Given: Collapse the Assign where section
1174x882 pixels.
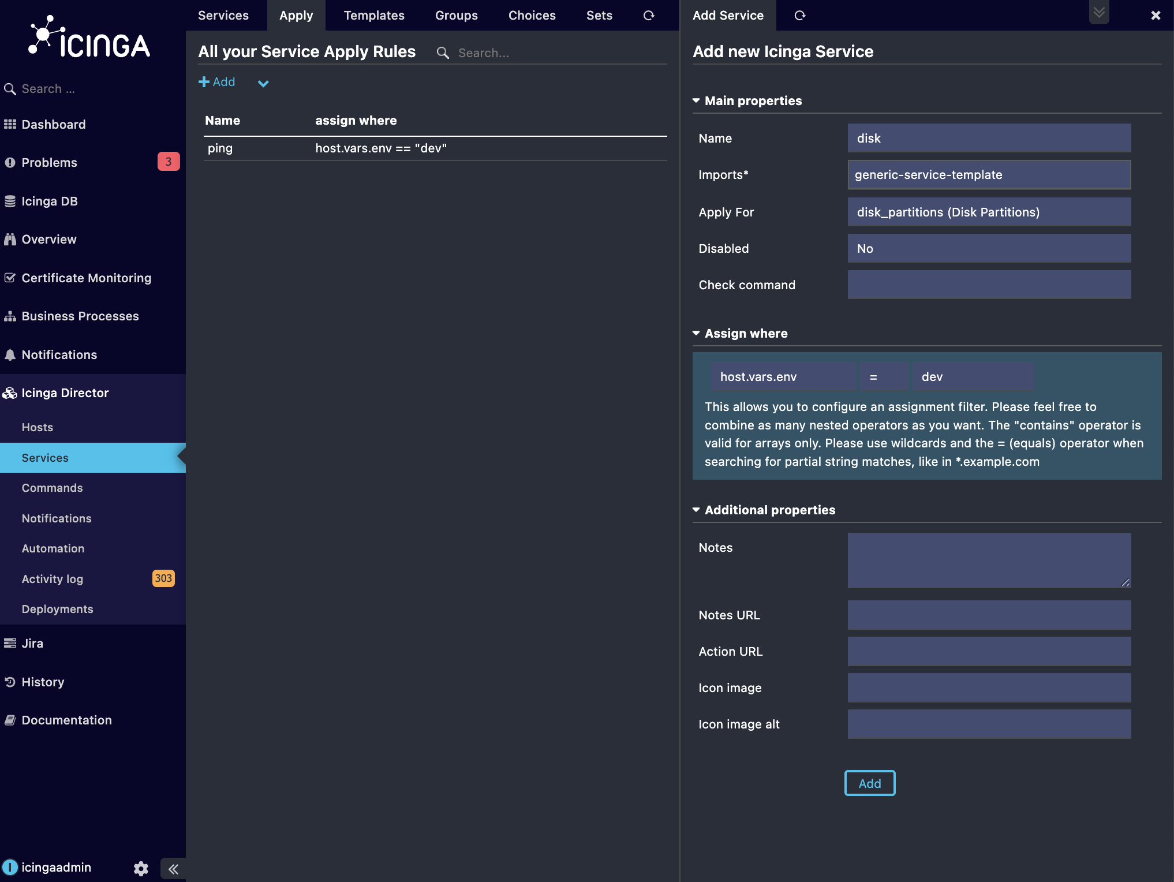Looking at the screenshot, I should pyautogui.click(x=740, y=333).
